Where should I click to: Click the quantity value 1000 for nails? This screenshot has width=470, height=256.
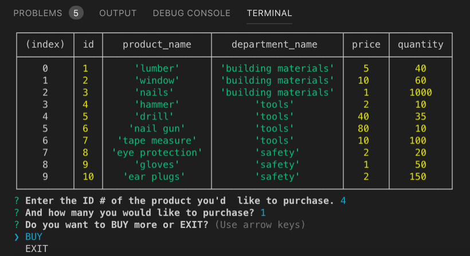[420, 92]
